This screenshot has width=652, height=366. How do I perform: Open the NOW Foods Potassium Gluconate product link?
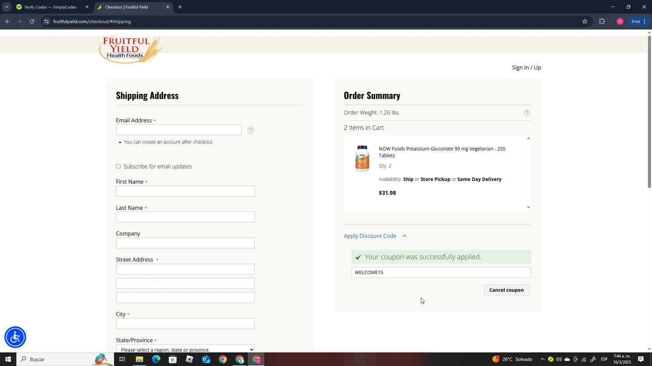(442, 152)
